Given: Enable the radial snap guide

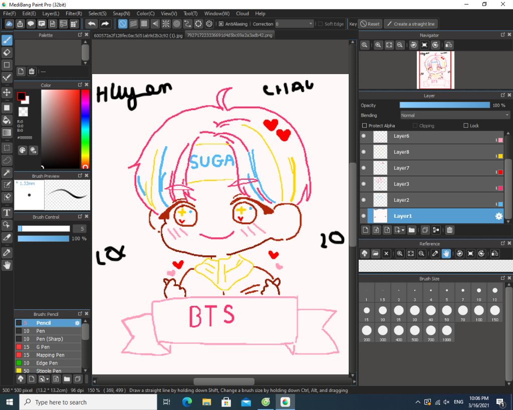Looking at the screenshot, I should click(166, 24).
